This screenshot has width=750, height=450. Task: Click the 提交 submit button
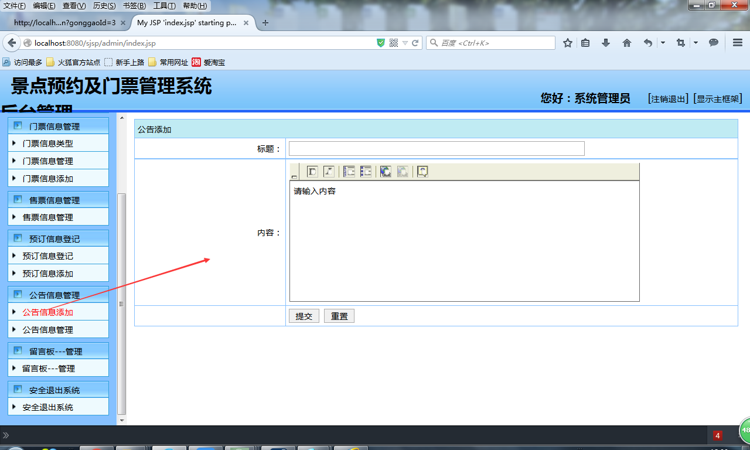pos(304,316)
